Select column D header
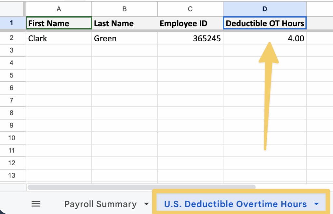Viewport: 333px width, 214px height. point(264,9)
